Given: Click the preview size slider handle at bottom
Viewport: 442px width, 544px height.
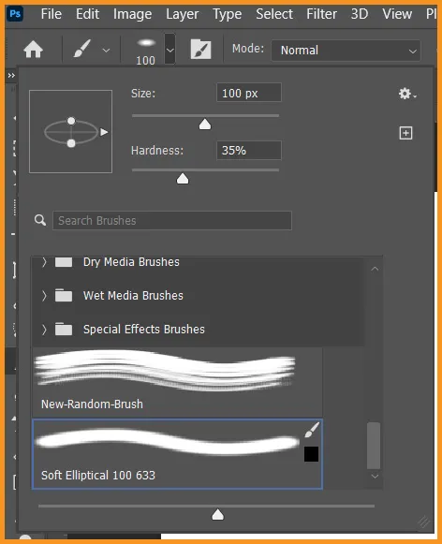Looking at the screenshot, I should pos(218,515).
